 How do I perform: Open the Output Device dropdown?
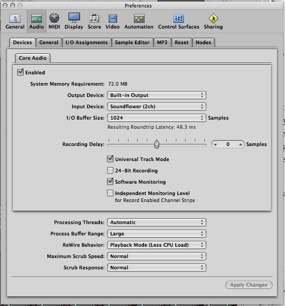coord(156,95)
